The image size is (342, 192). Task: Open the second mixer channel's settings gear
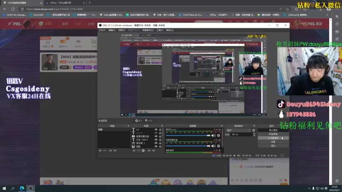[x=218, y=146]
